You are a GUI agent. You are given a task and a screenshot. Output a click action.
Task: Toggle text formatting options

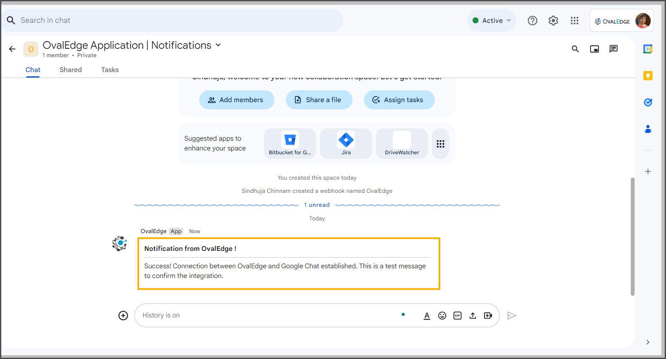[427, 315]
